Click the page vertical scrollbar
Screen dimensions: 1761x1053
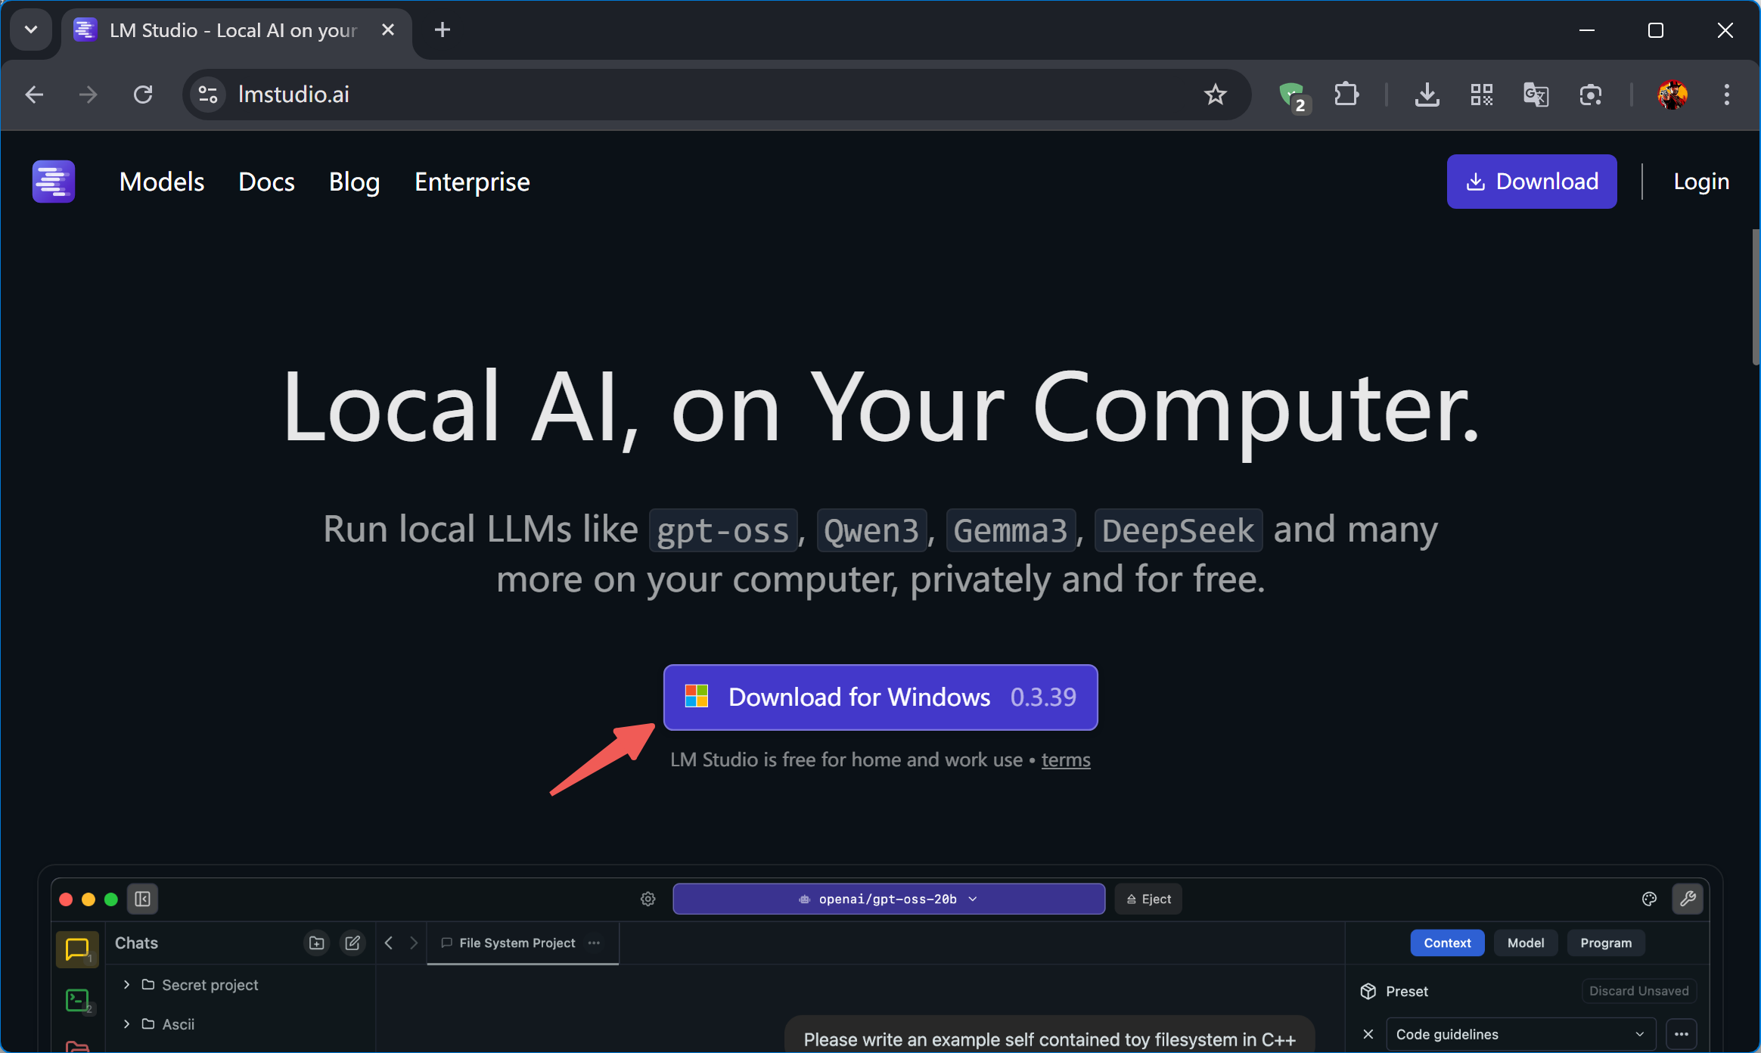[1755, 298]
